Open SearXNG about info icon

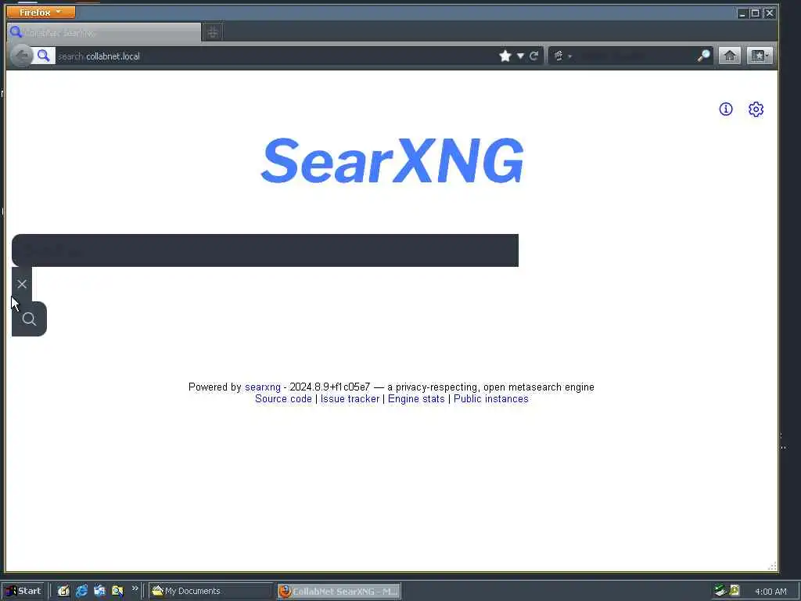point(726,109)
